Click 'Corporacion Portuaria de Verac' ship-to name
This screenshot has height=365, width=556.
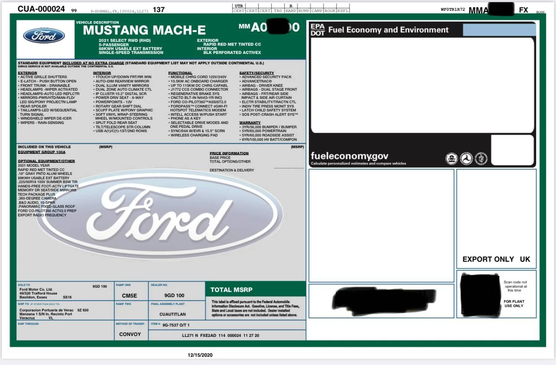[46, 310]
